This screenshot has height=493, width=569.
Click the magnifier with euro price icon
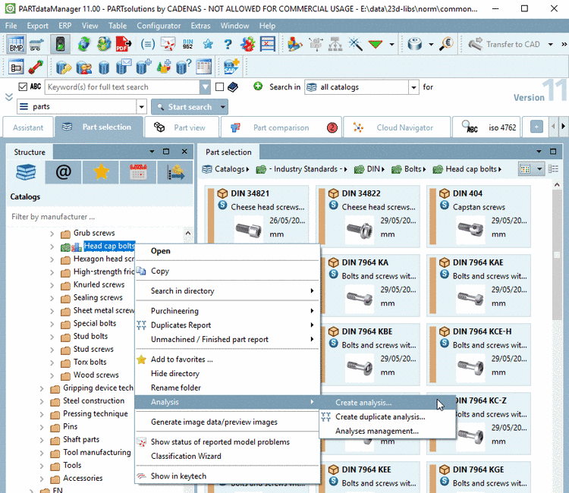click(x=446, y=44)
